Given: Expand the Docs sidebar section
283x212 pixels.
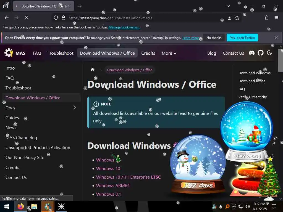Looking at the screenshot, I should click(75, 108).
